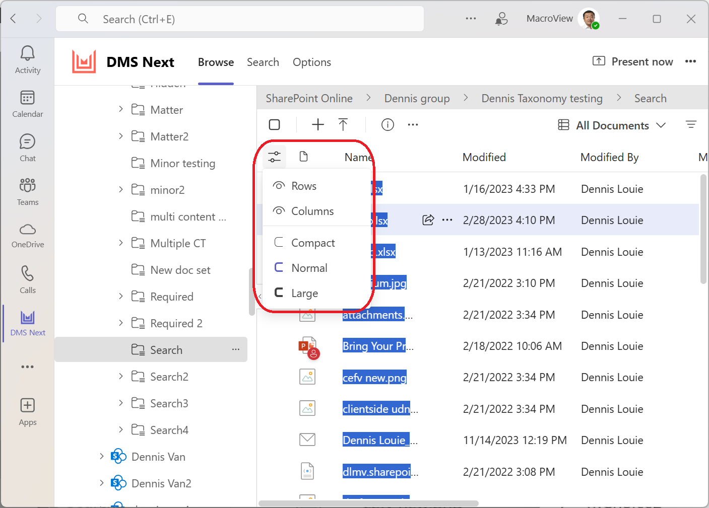Open DMS Next app in sidebar
Viewport: 709px width, 508px height.
(x=27, y=324)
